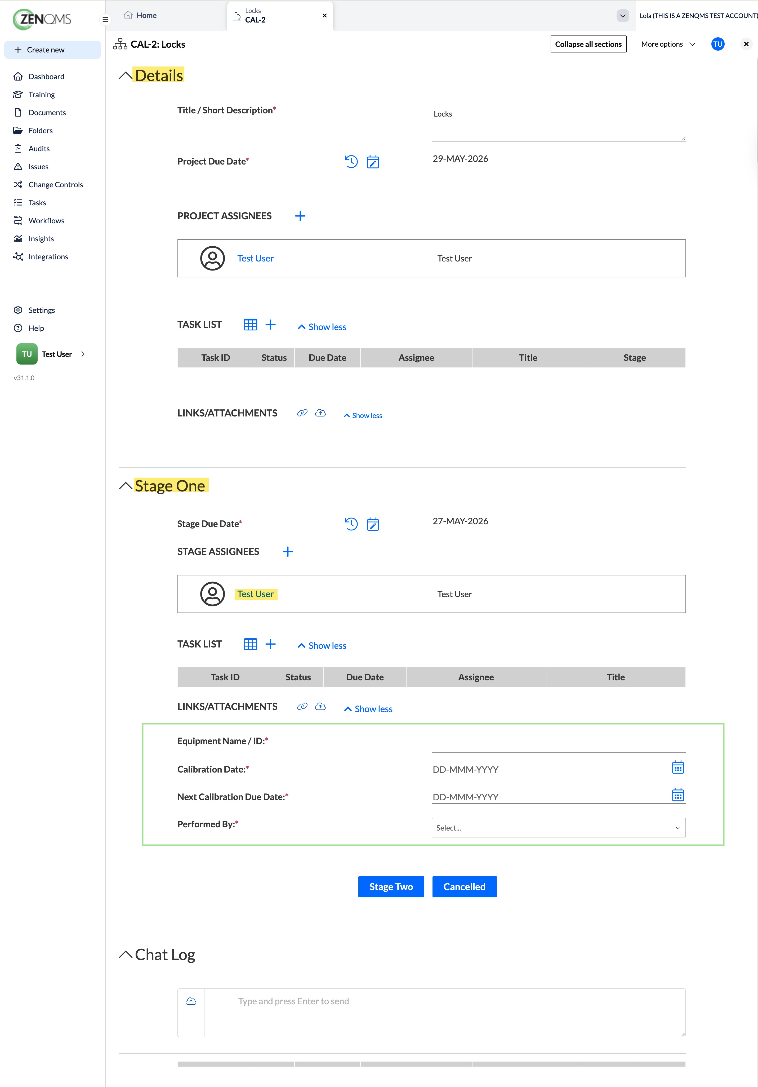Add a task in Stage One task list

tap(270, 644)
